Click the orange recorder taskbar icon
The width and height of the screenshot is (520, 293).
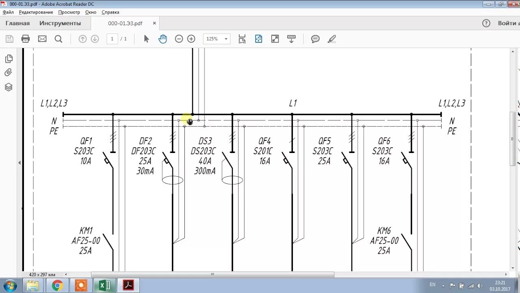[81, 286]
